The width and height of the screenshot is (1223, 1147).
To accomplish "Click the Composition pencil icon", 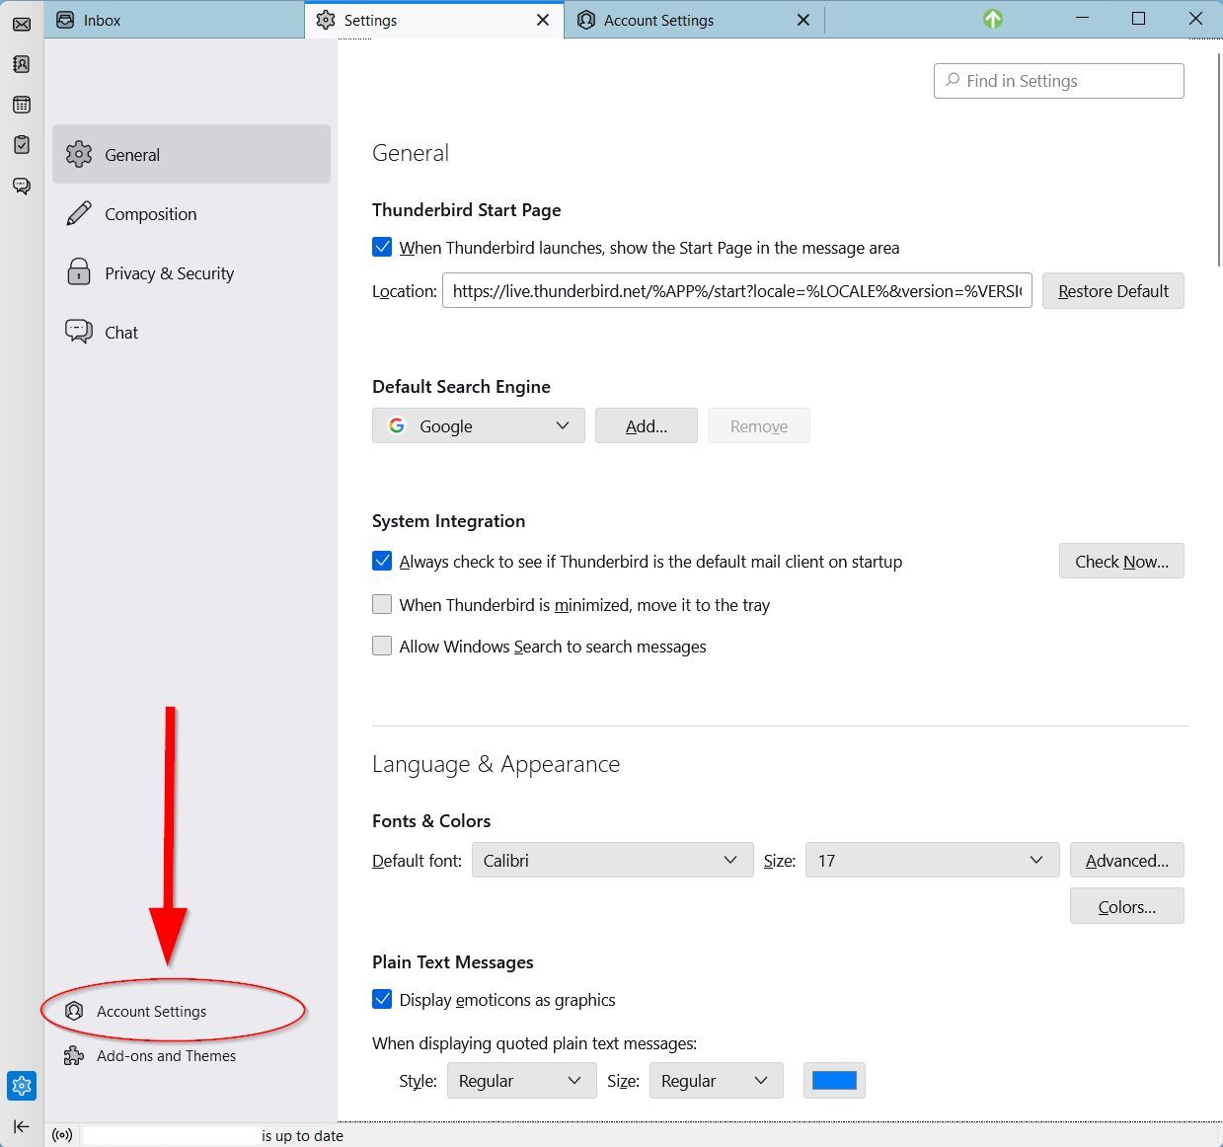I will coord(79,213).
